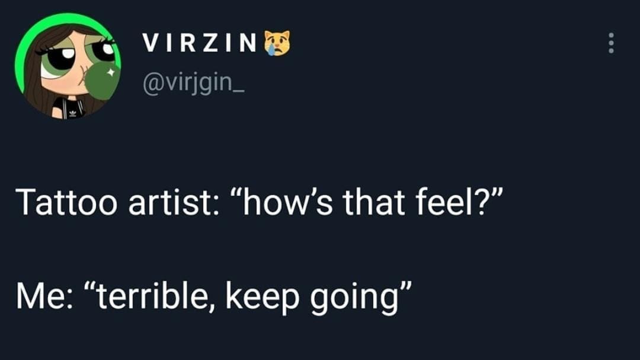Select the "Tattoo artist:" text
The height and width of the screenshot is (360, 640).
click(x=116, y=203)
